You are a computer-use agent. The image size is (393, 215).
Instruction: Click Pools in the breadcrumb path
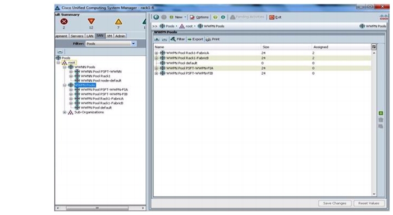(167, 26)
